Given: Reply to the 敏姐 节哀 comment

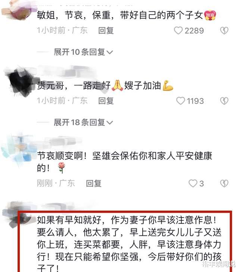Looking at the screenshot, I should (x=106, y=31).
